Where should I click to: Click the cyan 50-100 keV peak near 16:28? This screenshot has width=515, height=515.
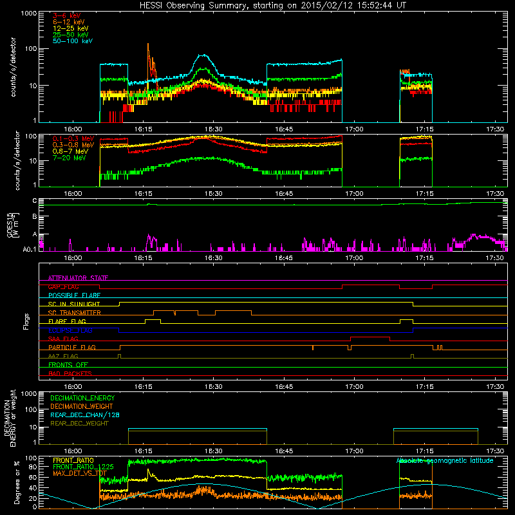204,55
